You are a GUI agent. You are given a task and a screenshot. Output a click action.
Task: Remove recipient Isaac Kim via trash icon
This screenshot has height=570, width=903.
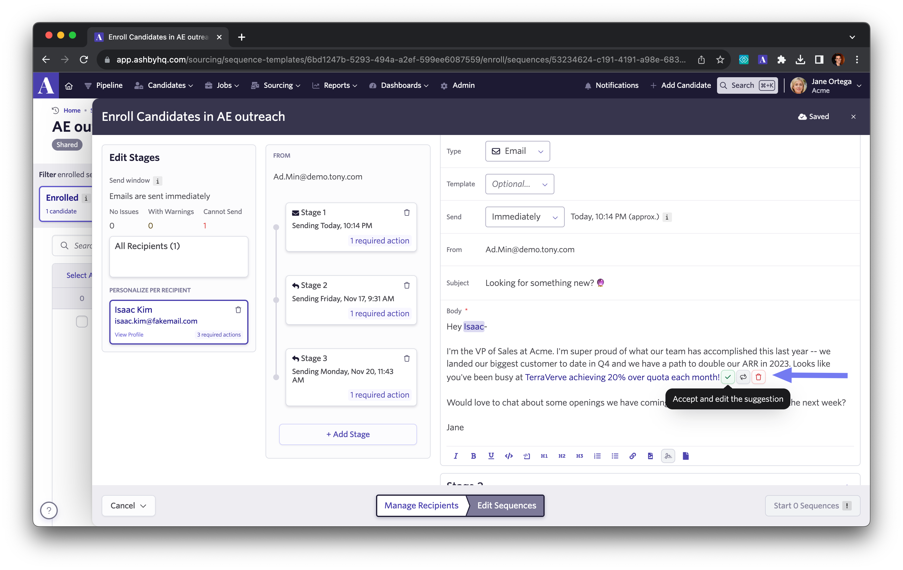click(x=238, y=310)
